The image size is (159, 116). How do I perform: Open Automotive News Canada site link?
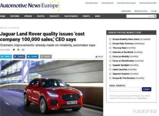(126, 3)
